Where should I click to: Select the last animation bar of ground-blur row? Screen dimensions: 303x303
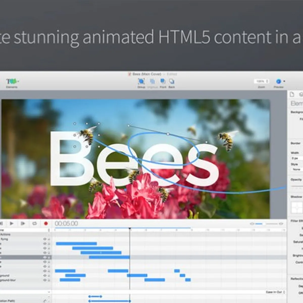click(x=188, y=280)
